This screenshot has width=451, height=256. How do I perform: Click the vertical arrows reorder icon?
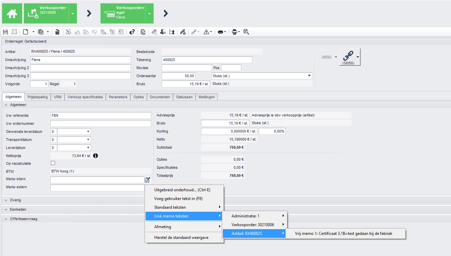coord(172,32)
